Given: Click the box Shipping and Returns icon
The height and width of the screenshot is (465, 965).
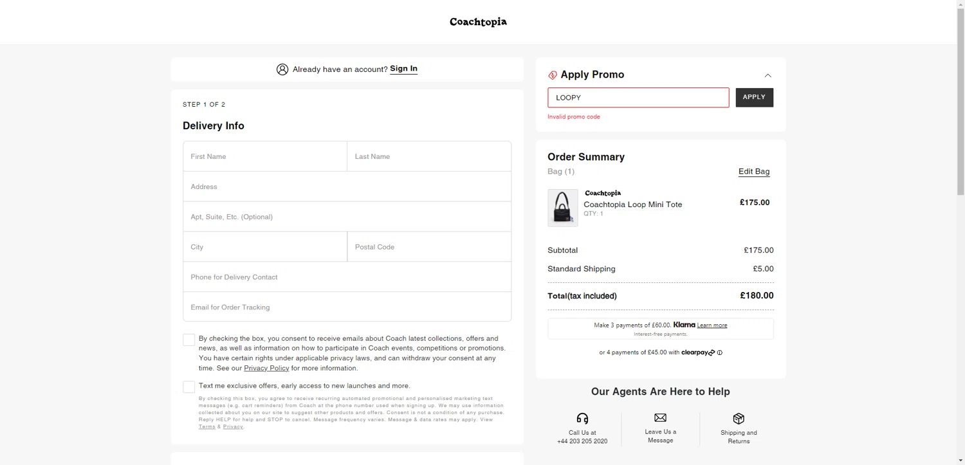Looking at the screenshot, I should click(x=739, y=419).
